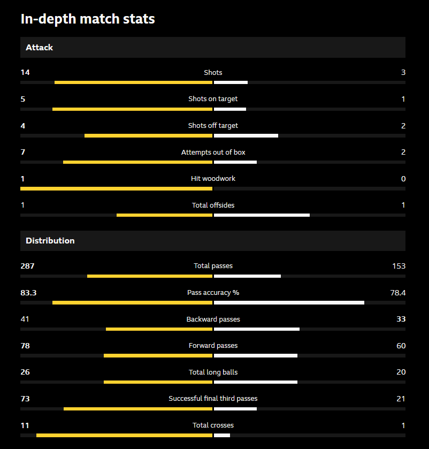Click the yellow Total crosses bar
The image size is (429, 449).
124,435
